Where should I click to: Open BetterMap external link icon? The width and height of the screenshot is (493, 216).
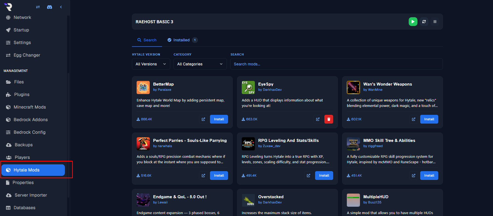[203, 119]
